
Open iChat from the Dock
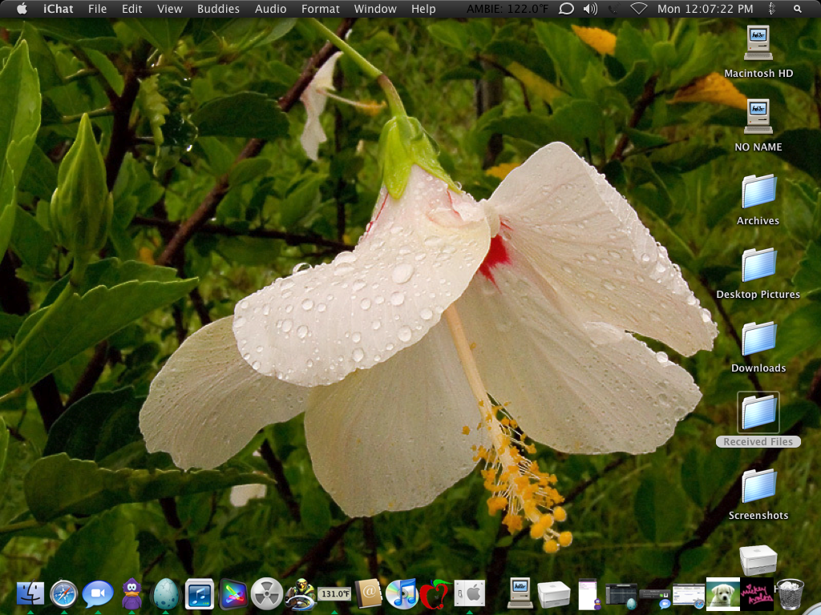coord(97,593)
